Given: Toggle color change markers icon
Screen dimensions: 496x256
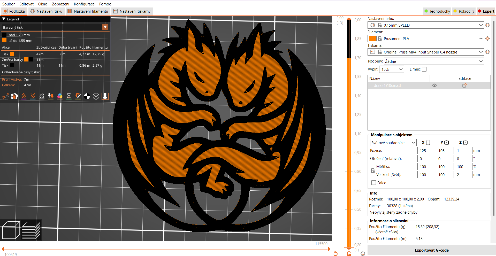Looking at the screenshot, I should pyautogui.click(x=60, y=96).
